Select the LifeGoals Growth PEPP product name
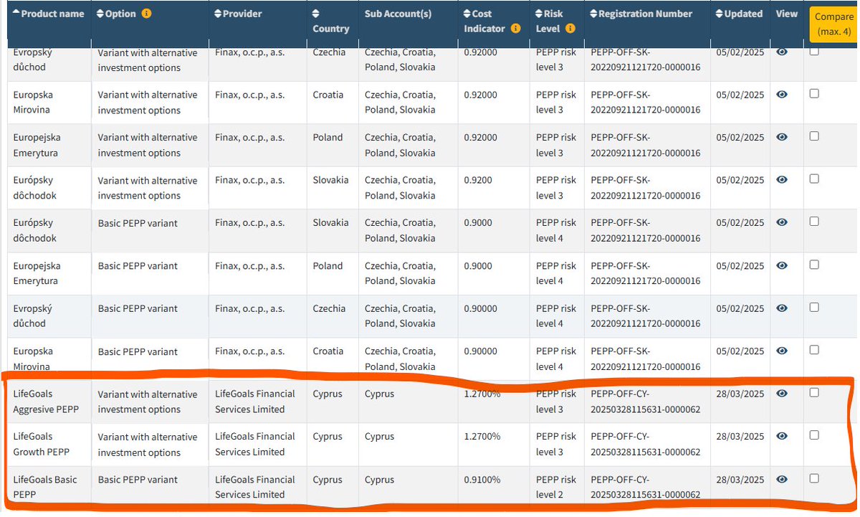The height and width of the screenshot is (517, 860). point(41,444)
